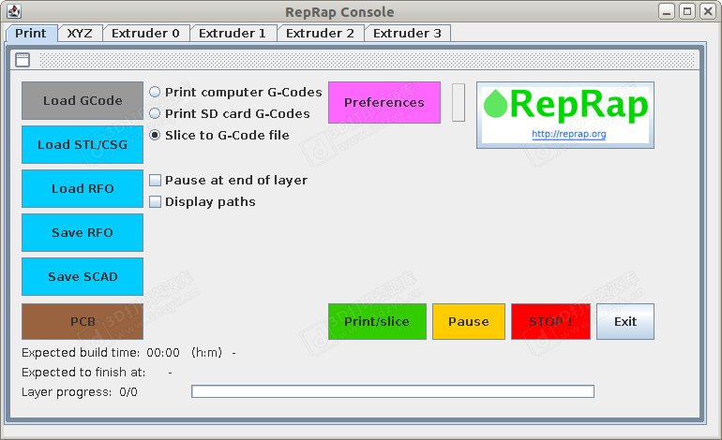The image size is (722, 440).
Task: Go to the Extruder 3 tab
Action: (x=407, y=33)
